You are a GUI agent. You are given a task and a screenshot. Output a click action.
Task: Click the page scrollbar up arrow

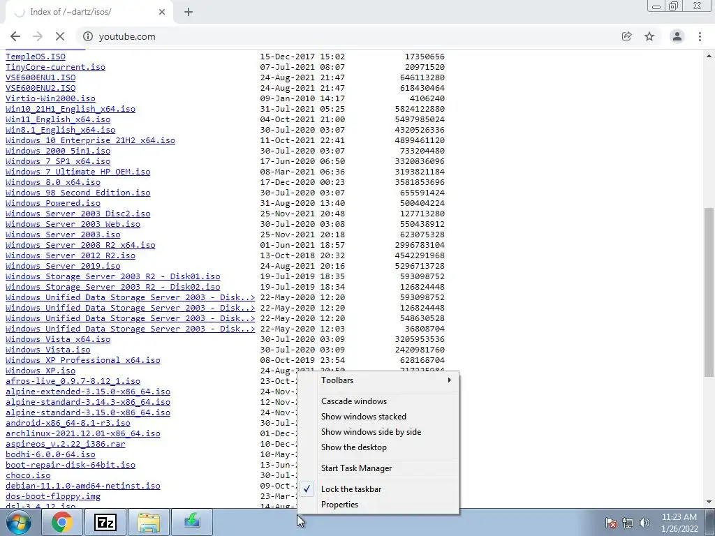coord(709,56)
